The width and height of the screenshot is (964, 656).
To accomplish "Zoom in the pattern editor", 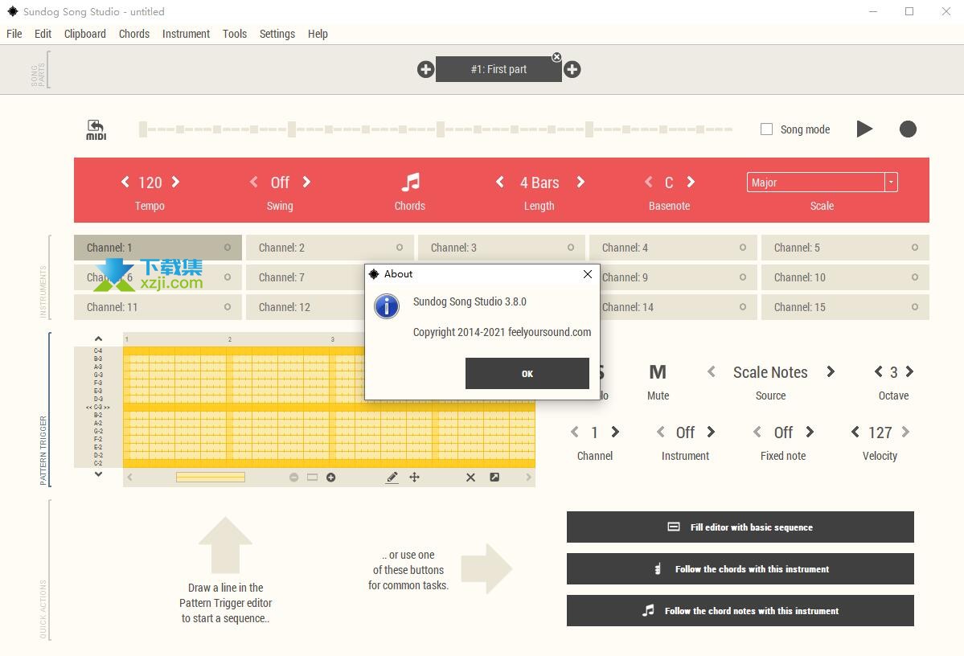I will point(330,478).
